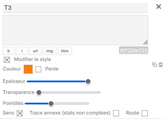The width and height of the screenshot is (165, 119).
Task: Click the paste style clipboard icon
Action: pyautogui.click(x=161, y=65)
